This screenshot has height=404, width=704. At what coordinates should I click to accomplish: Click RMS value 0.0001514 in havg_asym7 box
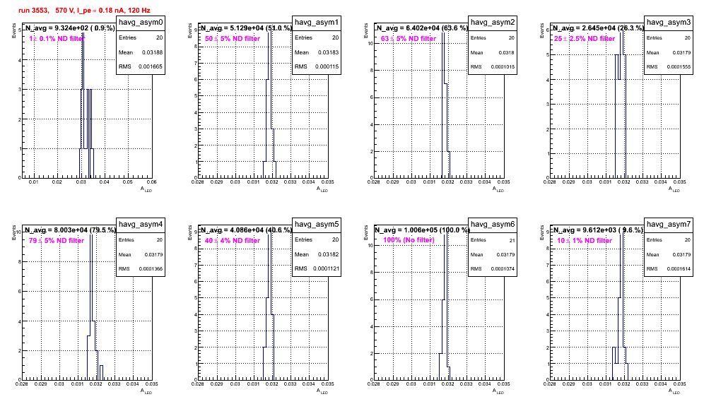click(679, 269)
